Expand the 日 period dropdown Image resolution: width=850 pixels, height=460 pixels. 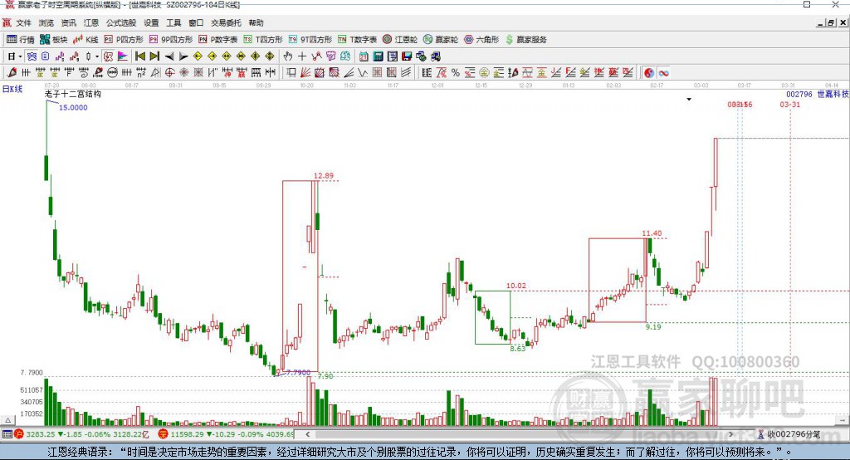pos(20,56)
